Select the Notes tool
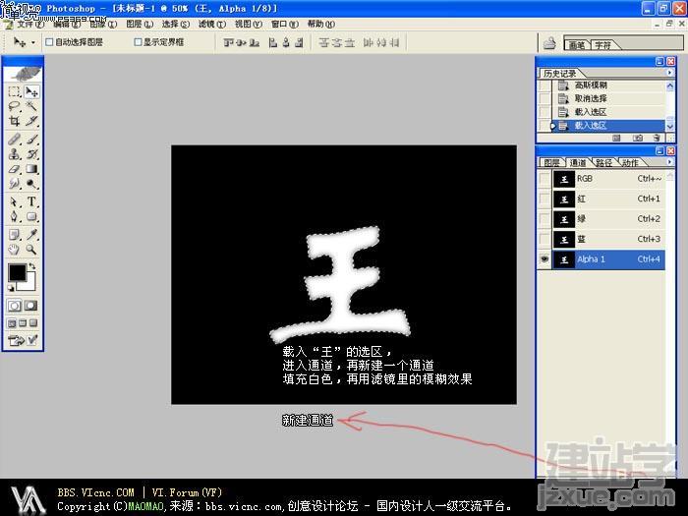The width and height of the screenshot is (688, 516). pos(14,235)
